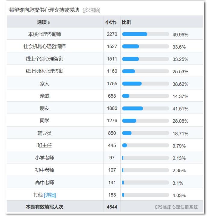
Task: Click the 同学 percentage 28.08%
Action: [x=180, y=121]
